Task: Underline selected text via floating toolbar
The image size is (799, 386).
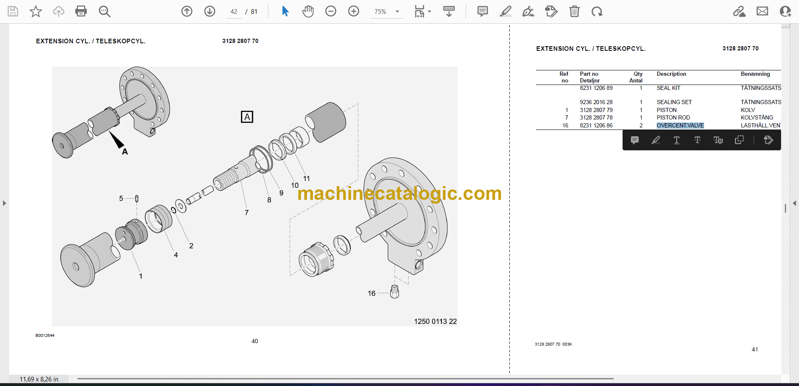Action: [677, 140]
